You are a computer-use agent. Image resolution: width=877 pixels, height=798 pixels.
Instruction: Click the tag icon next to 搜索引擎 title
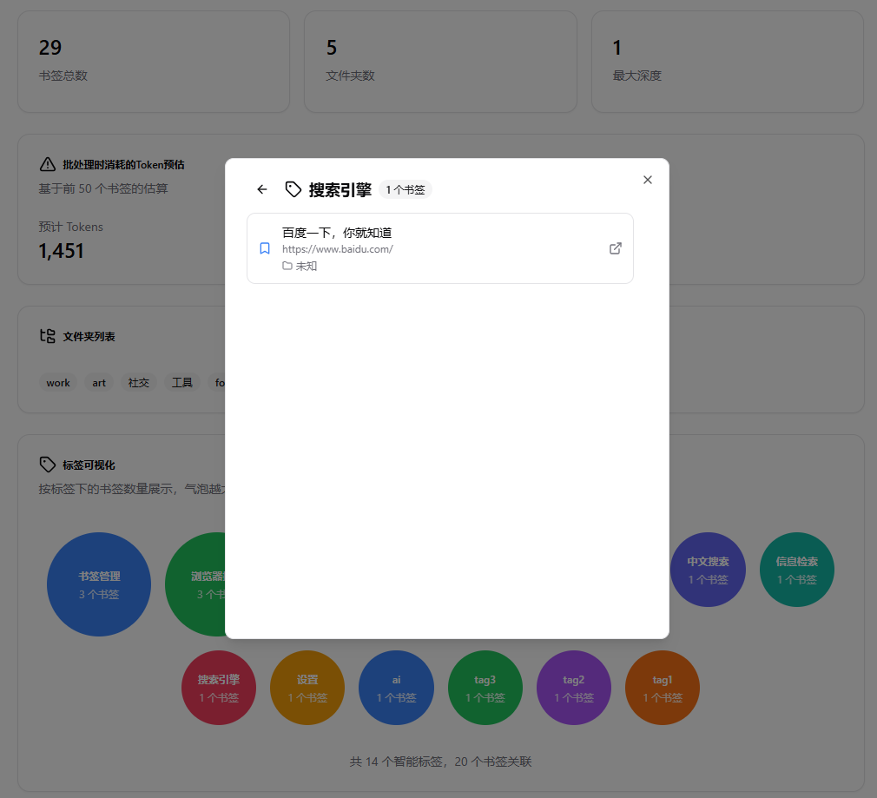[x=293, y=189]
